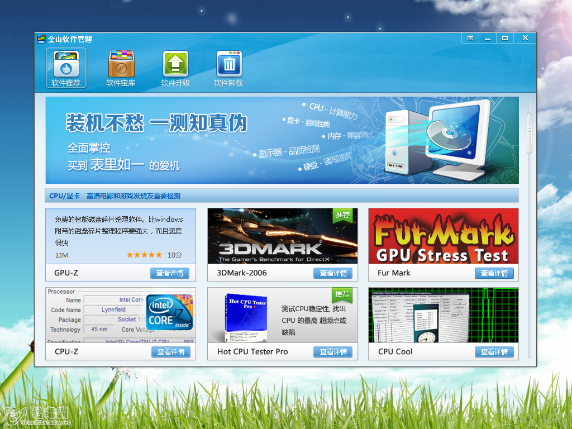
Task: Click the 3DMARK thumbnail image
Action: [x=282, y=236]
